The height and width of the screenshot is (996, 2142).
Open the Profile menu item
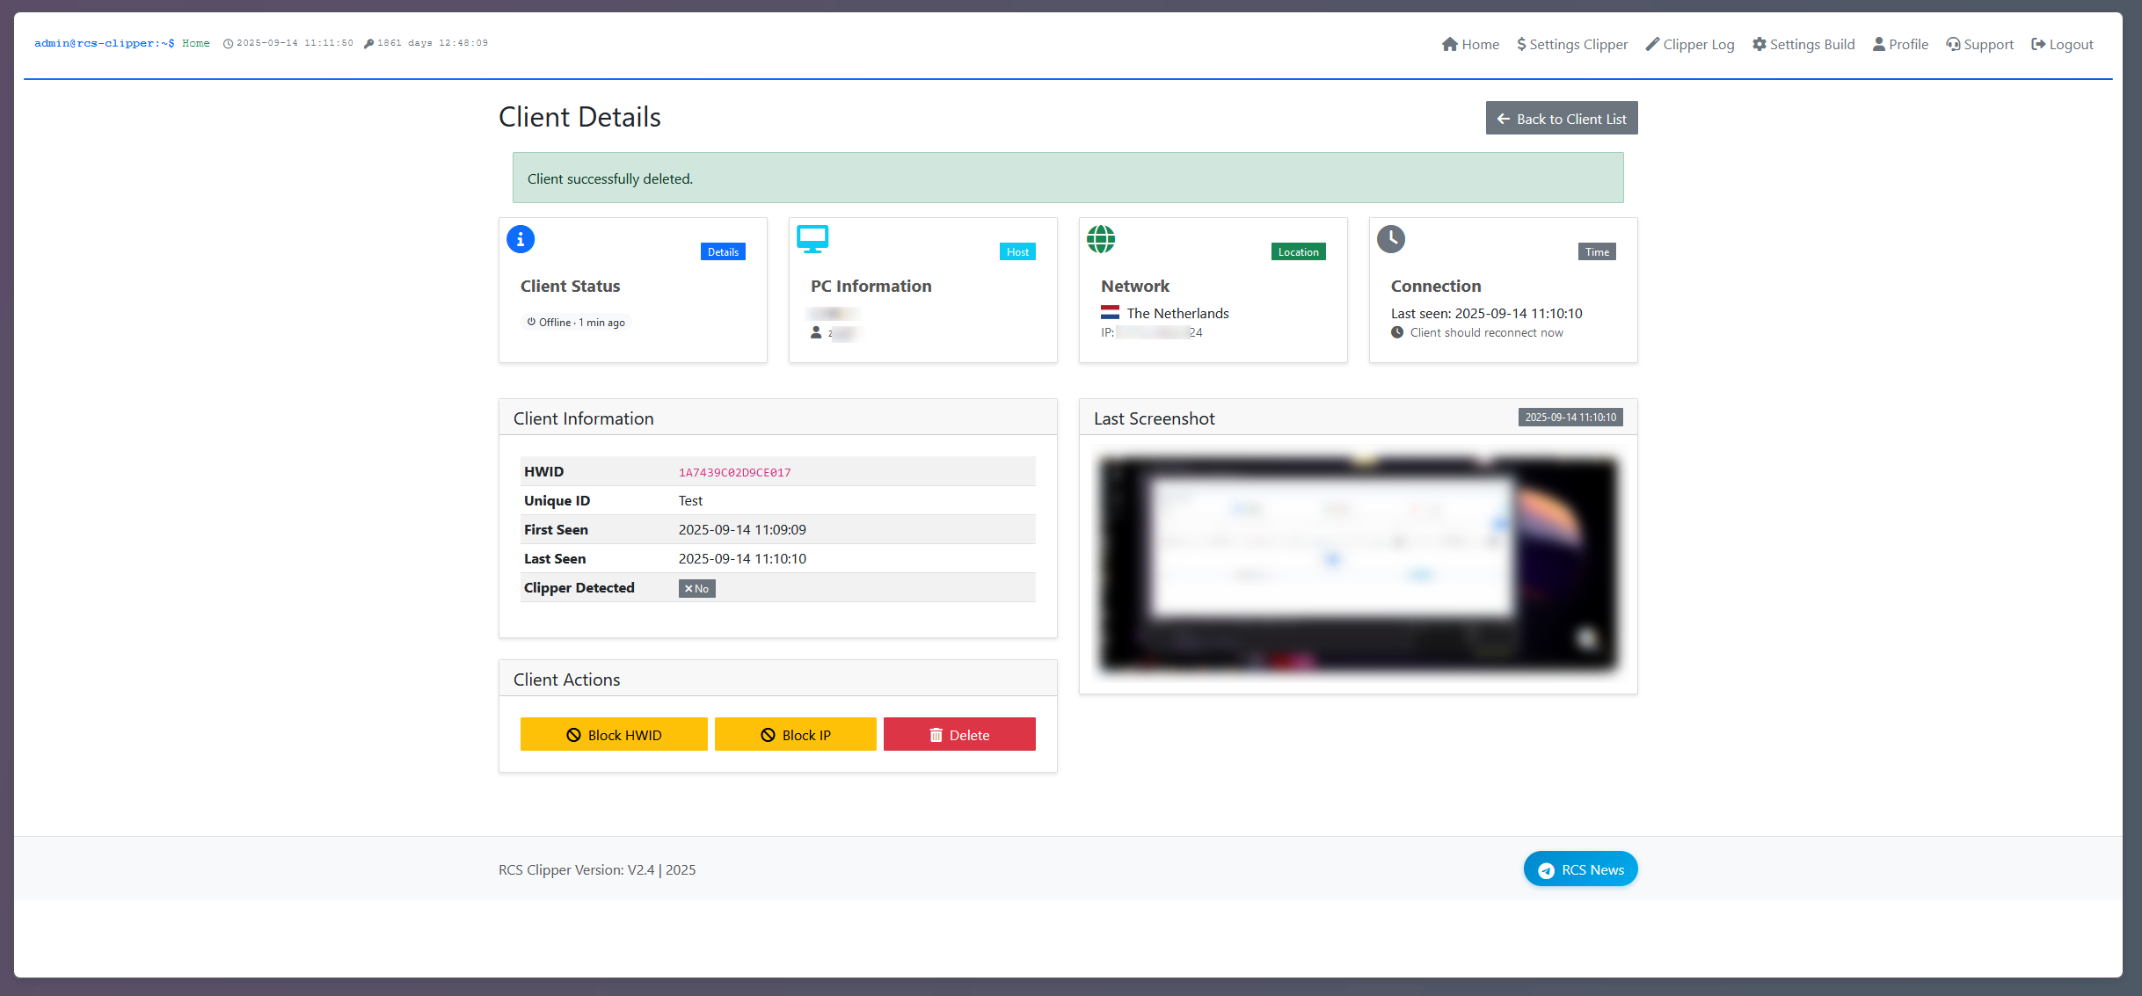(1900, 44)
